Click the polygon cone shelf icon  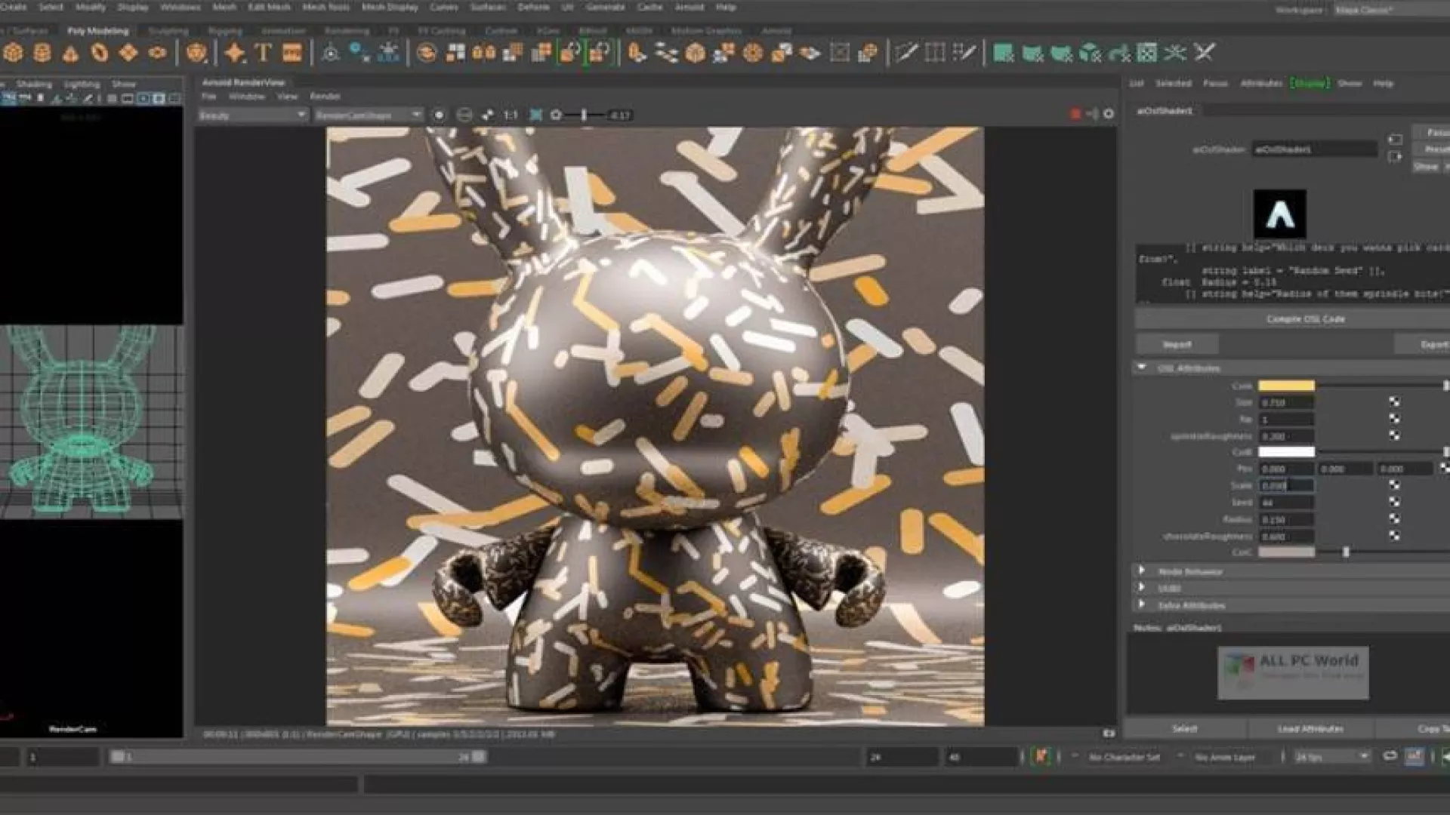[x=70, y=53]
